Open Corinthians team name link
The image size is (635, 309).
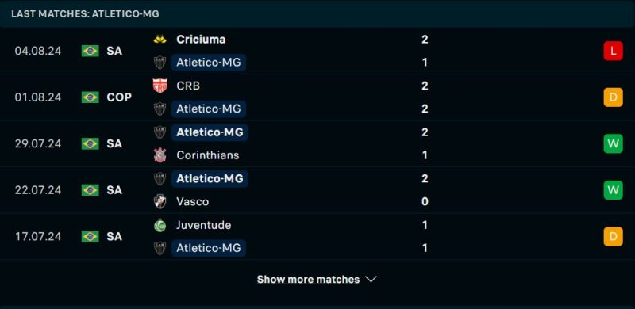pyautogui.click(x=208, y=155)
